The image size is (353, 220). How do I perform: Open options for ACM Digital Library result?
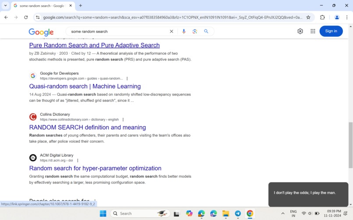tap(78, 161)
